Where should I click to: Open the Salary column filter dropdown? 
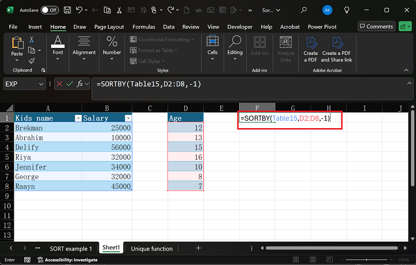(x=127, y=118)
